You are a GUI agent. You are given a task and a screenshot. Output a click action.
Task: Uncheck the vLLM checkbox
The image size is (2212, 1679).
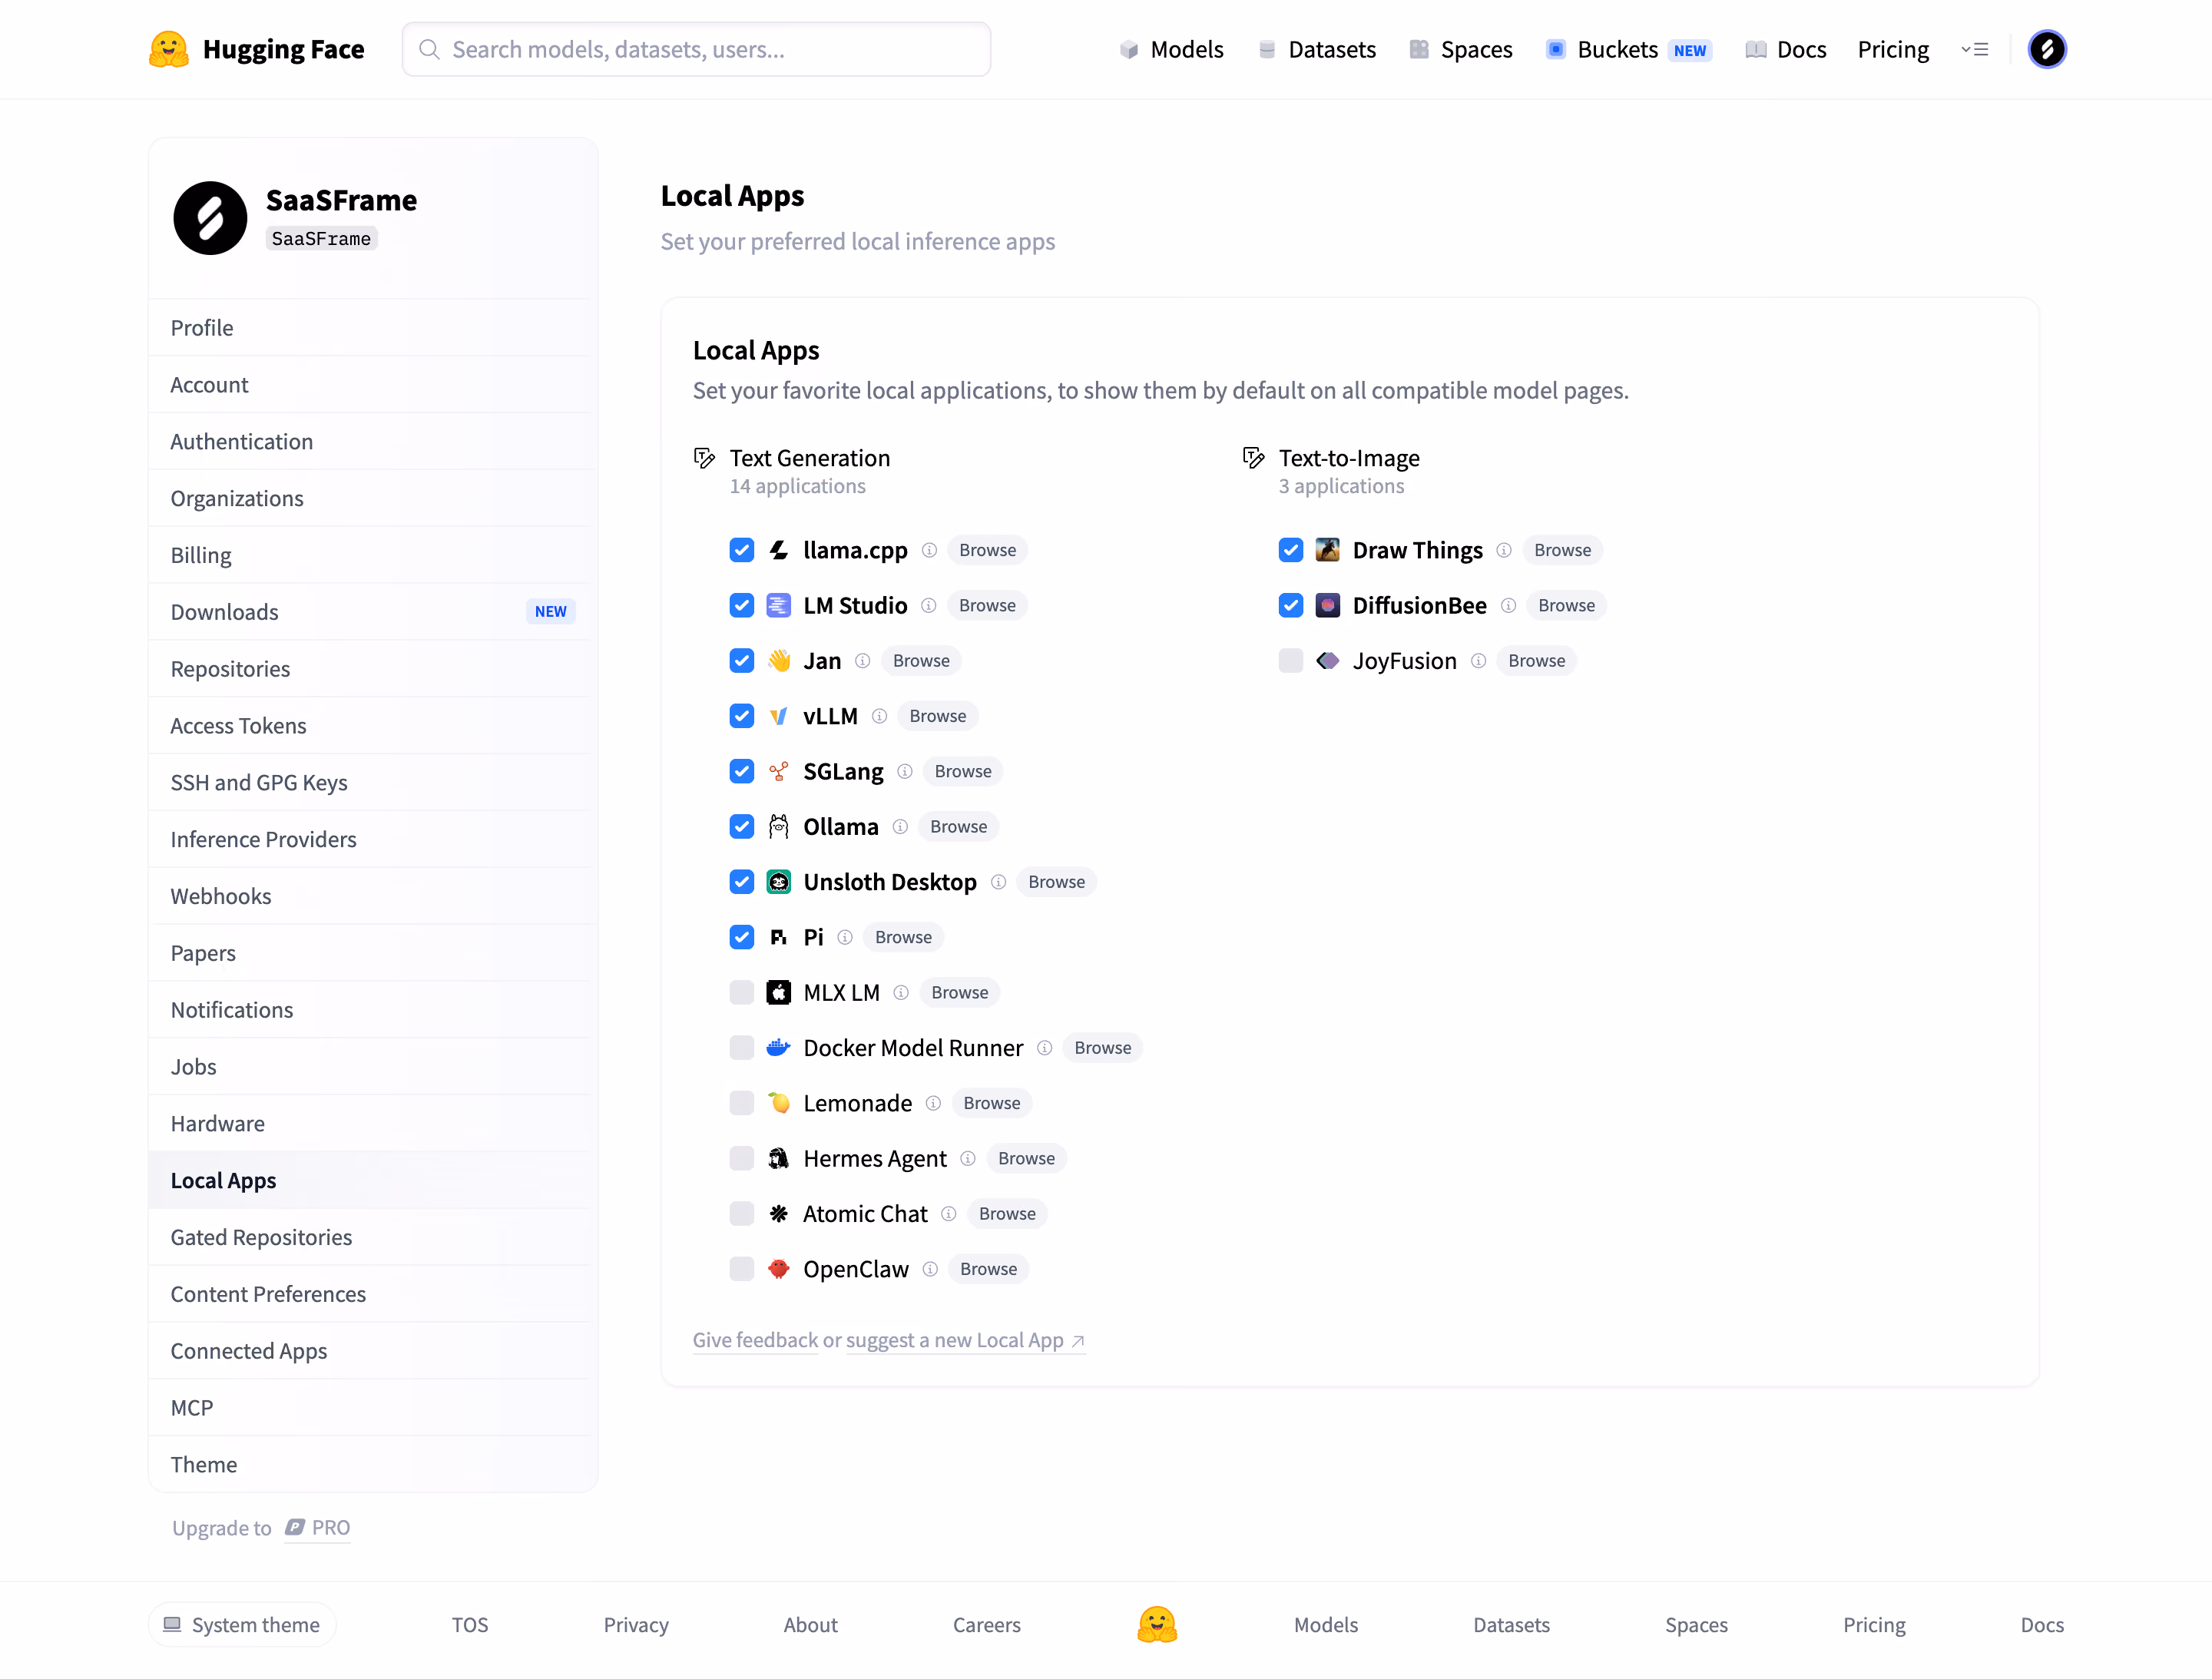(741, 716)
